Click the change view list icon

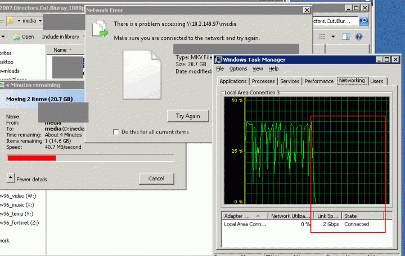[322, 36]
